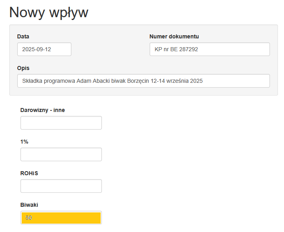Image resolution: width=284 pixels, height=232 pixels.
Task: Click the "Biwaki" label text
Action: 29,205
